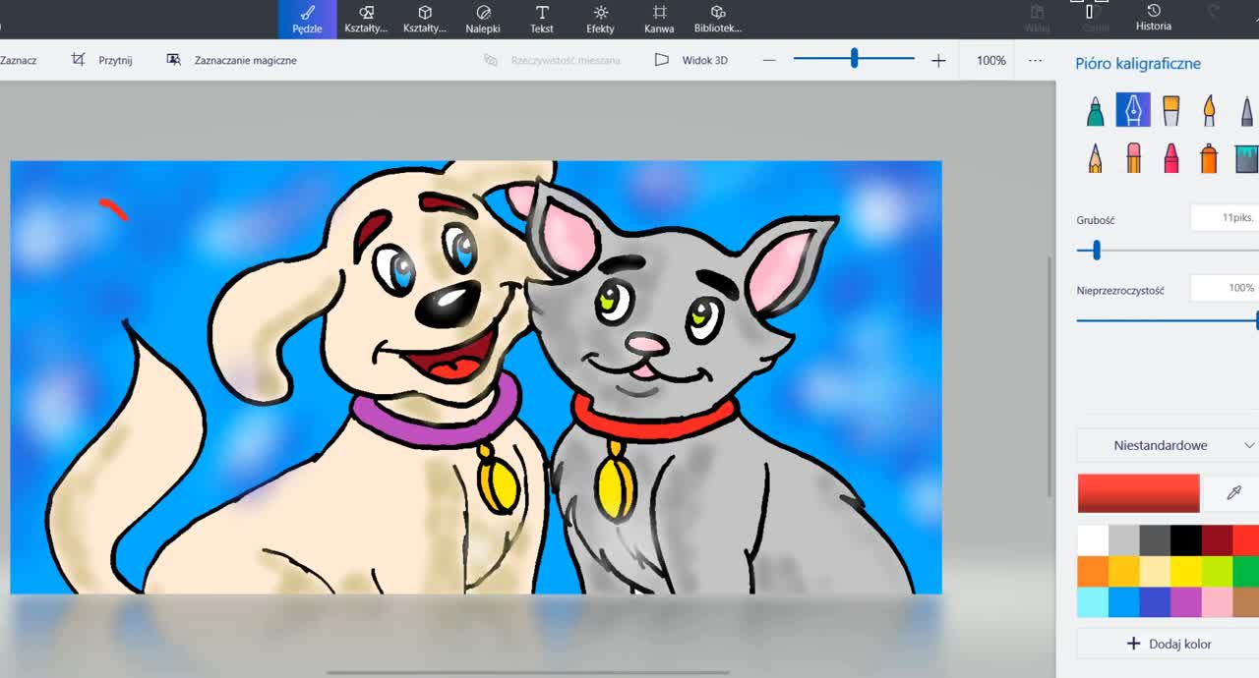Open the 3D Kształty tab
Screen dimensions: 1259x678
click(x=425, y=19)
